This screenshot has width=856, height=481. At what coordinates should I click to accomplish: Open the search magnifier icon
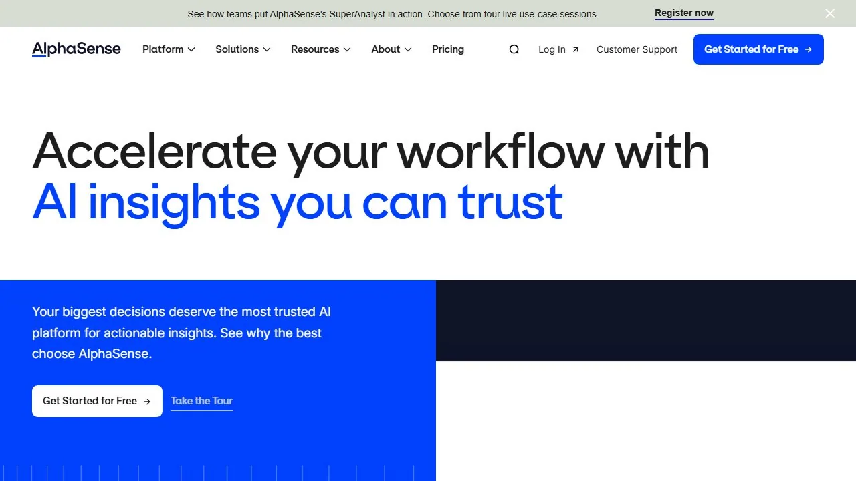pyautogui.click(x=514, y=49)
